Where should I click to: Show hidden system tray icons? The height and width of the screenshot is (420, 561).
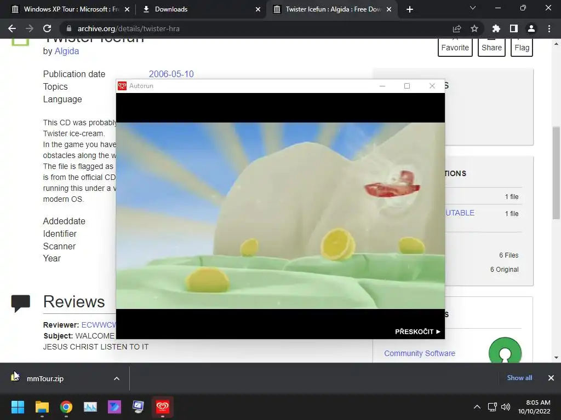click(477, 407)
